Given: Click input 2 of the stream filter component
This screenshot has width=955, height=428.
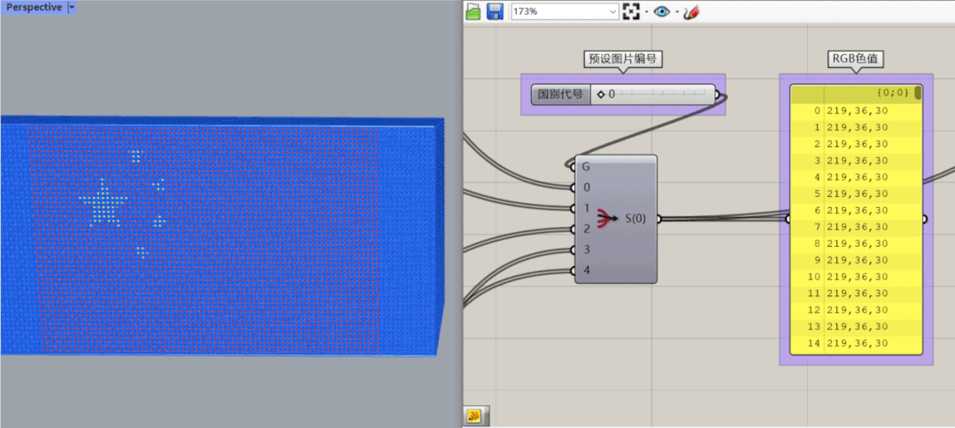Looking at the screenshot, I should click(587, 229).
